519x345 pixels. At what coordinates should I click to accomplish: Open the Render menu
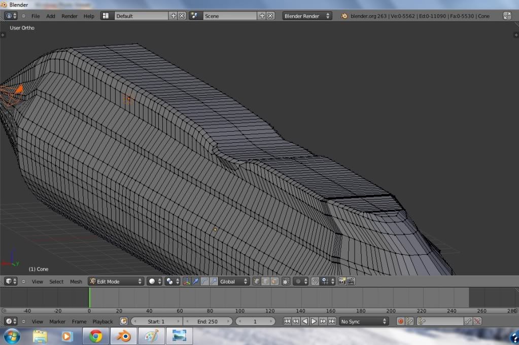pos(69,16)
